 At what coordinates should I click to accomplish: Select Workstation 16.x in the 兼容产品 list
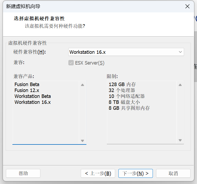point(33,102)
